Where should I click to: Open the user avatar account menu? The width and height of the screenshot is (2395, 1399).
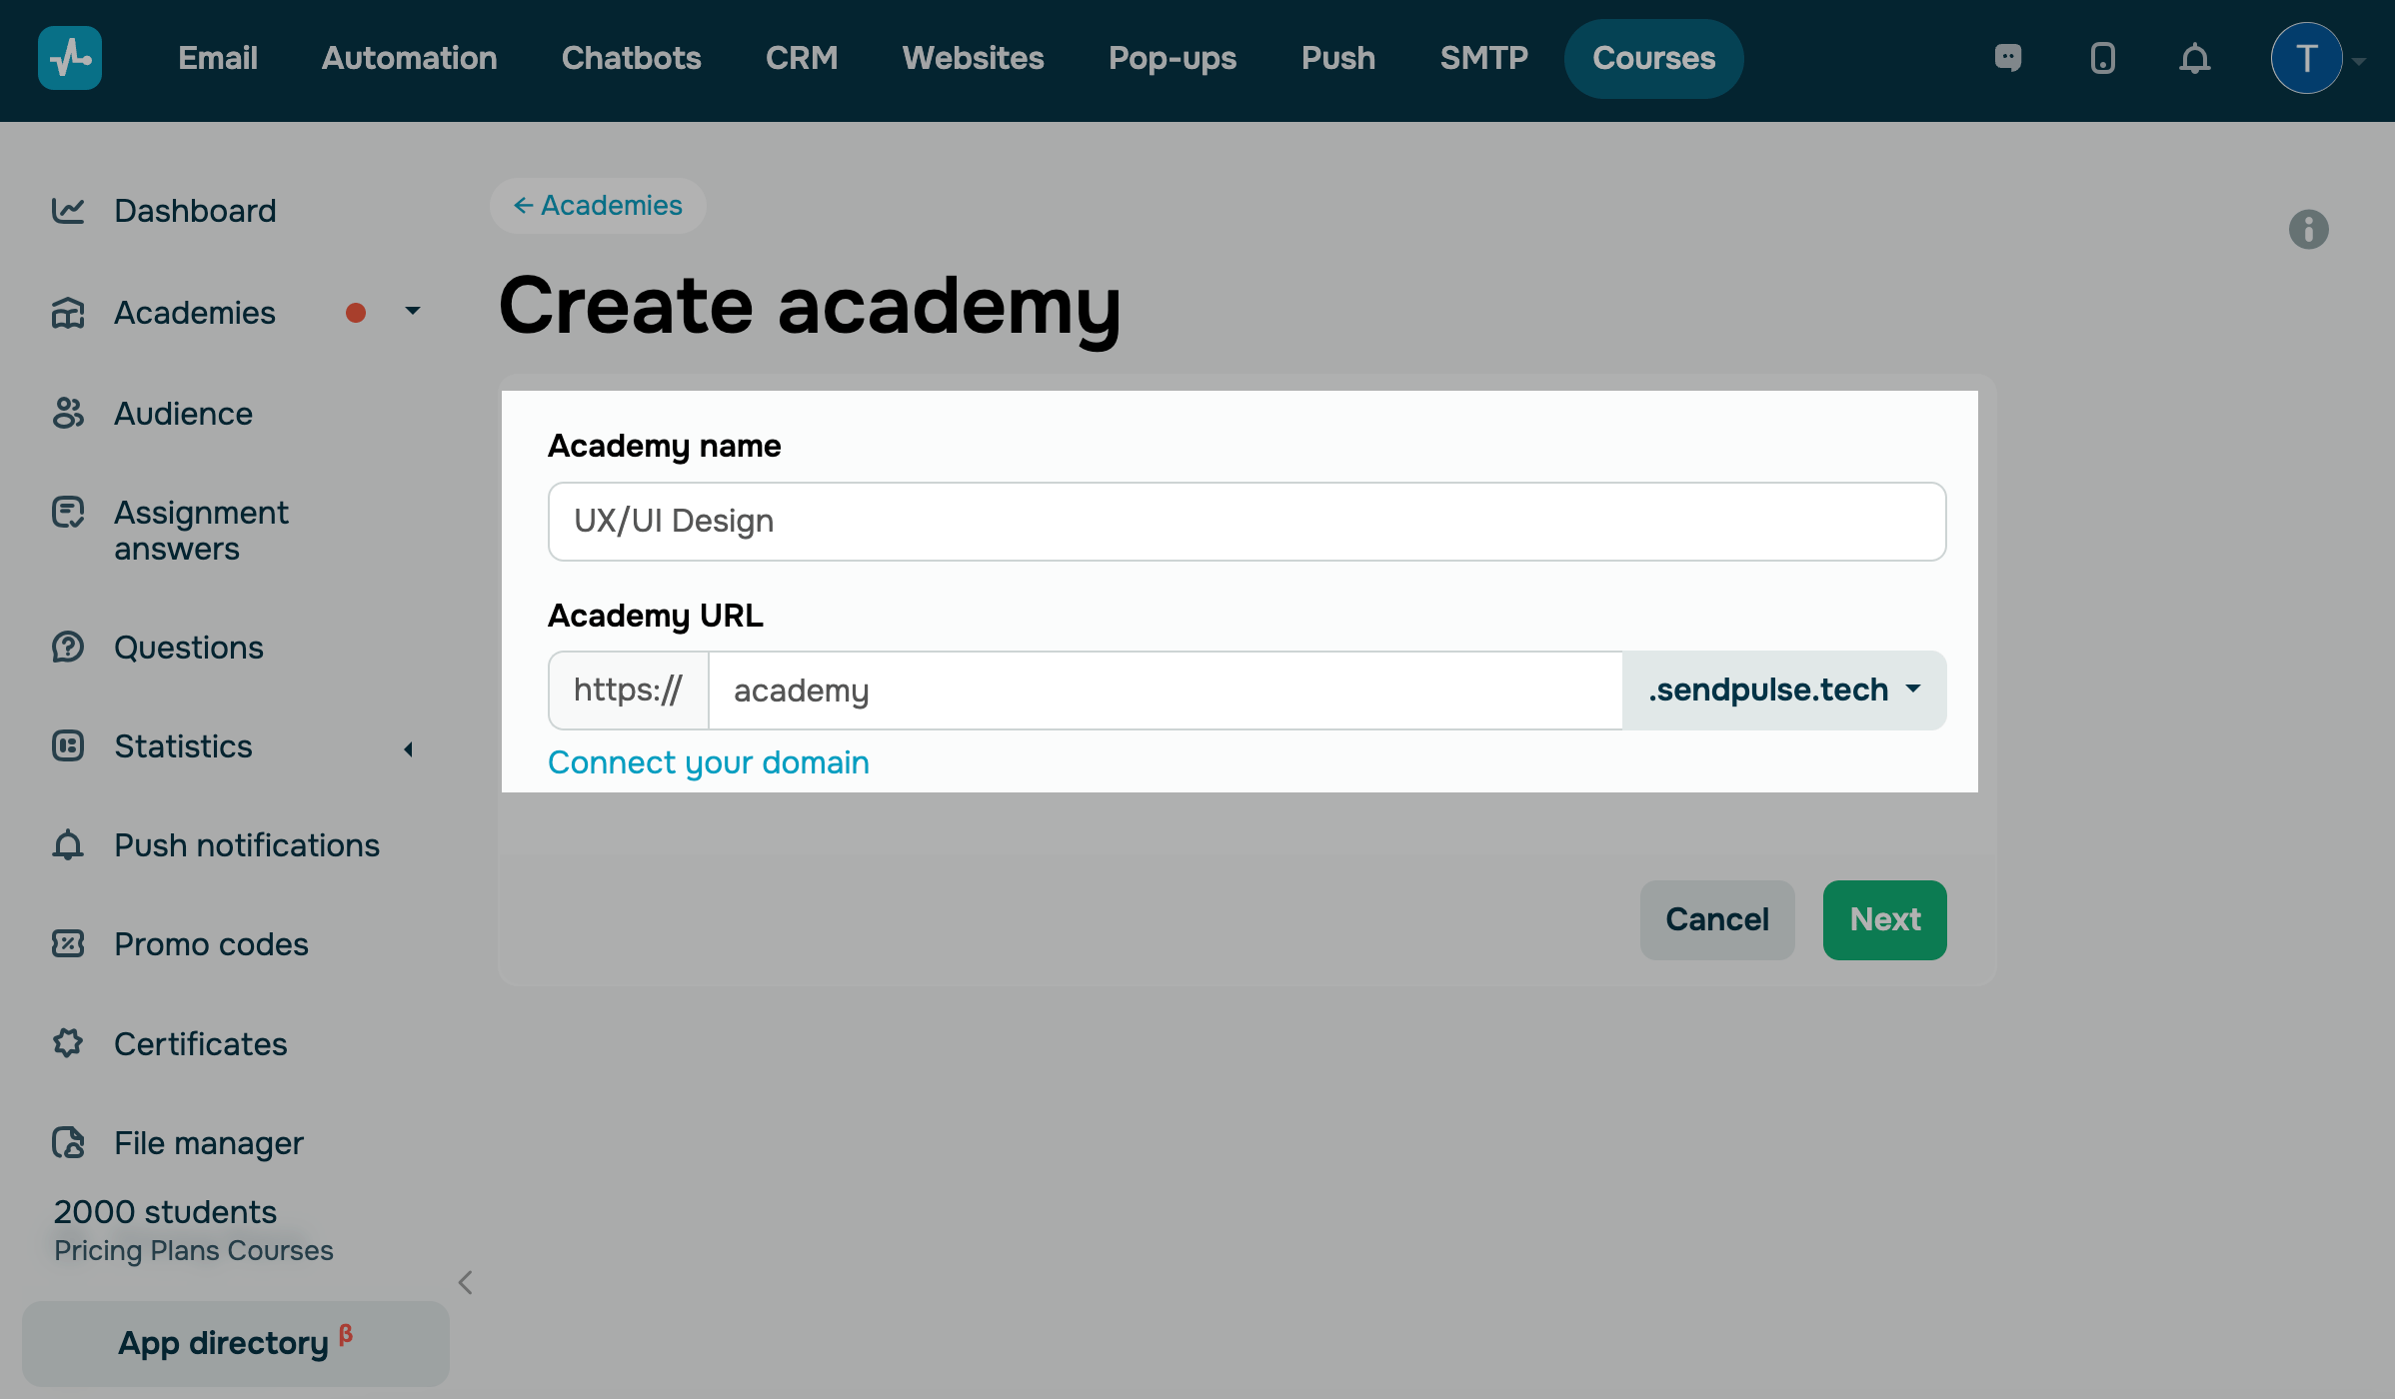2307,58
